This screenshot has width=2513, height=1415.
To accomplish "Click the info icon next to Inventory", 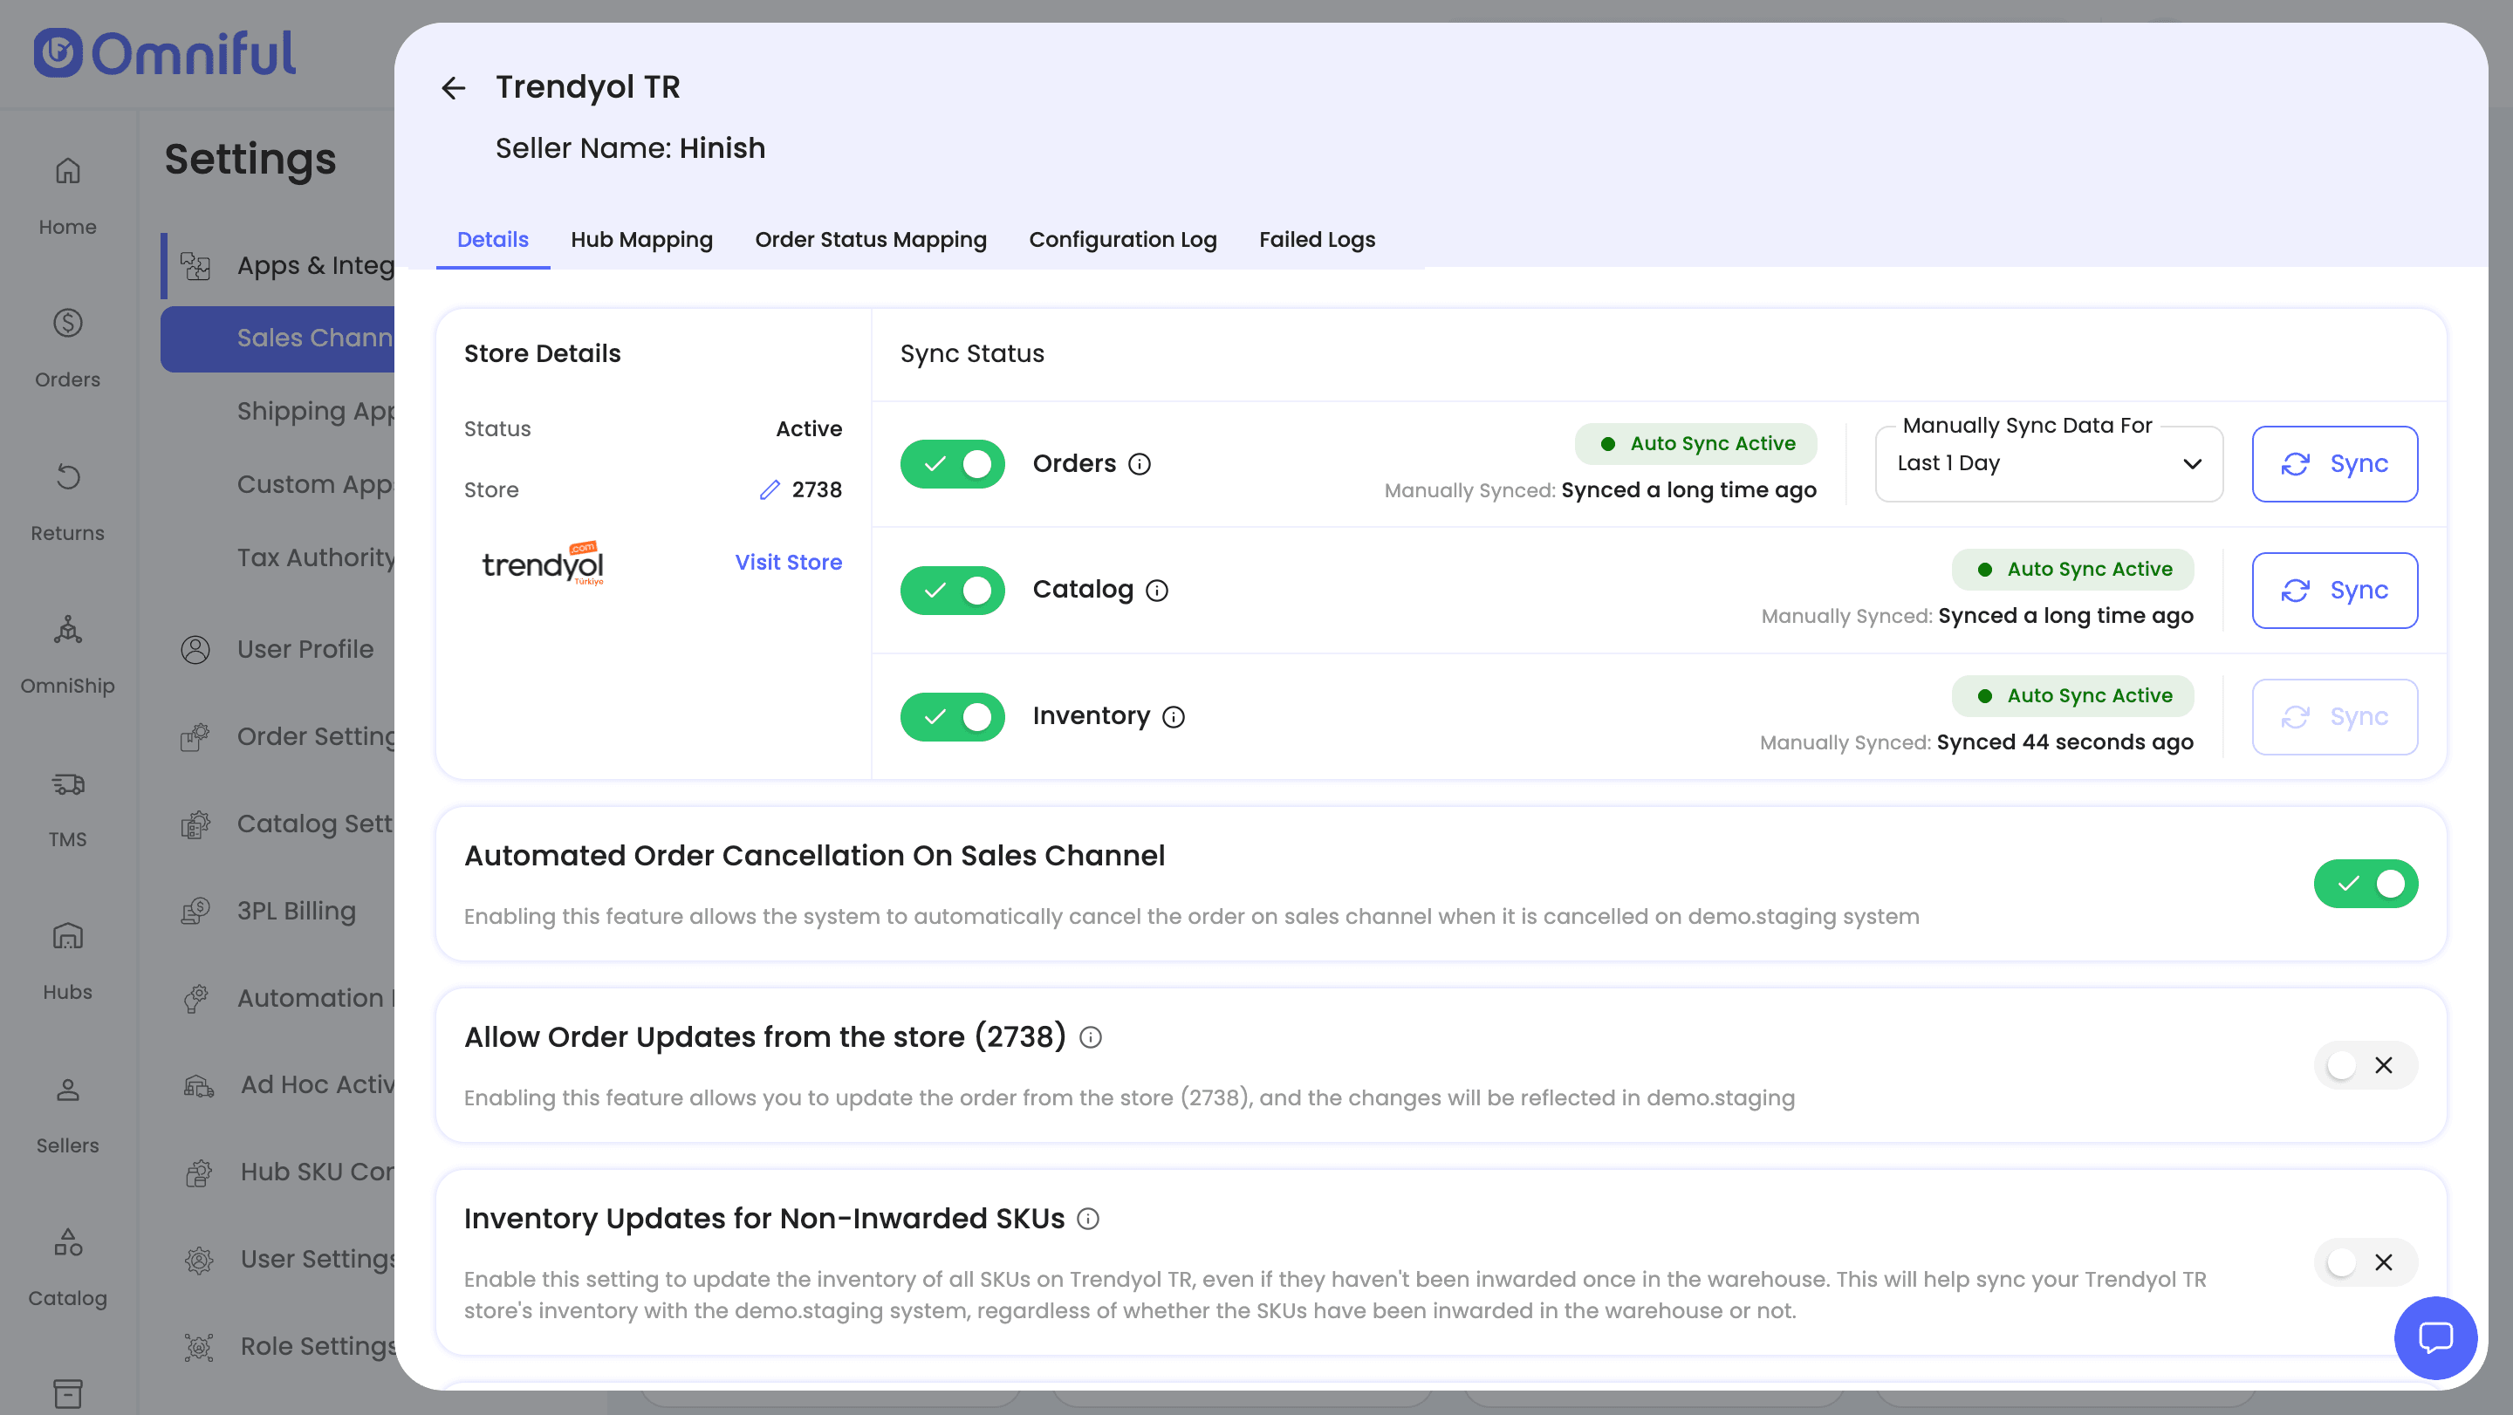I will (x=1174, y=718).
